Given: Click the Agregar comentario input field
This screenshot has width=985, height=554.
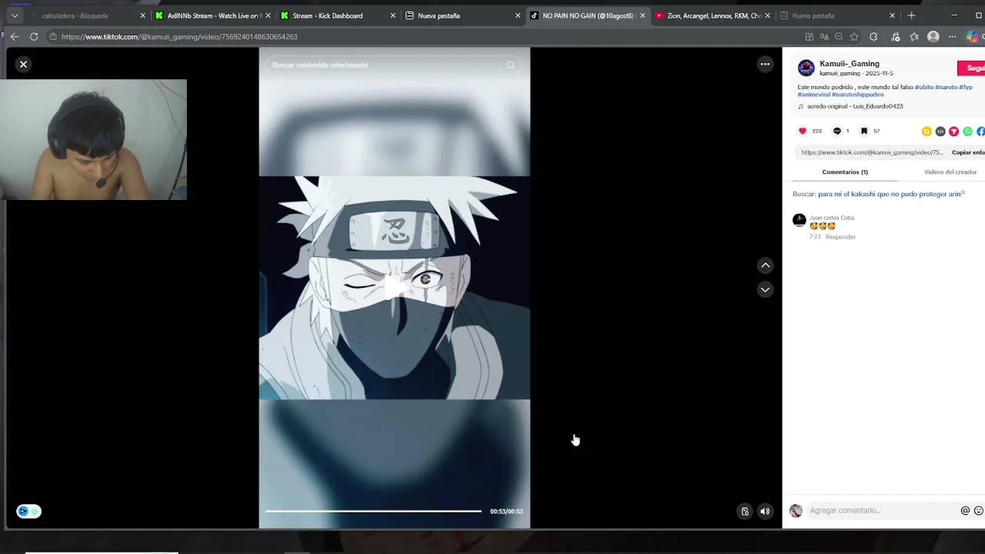Looking at the screenshot, I should [881, 511].
